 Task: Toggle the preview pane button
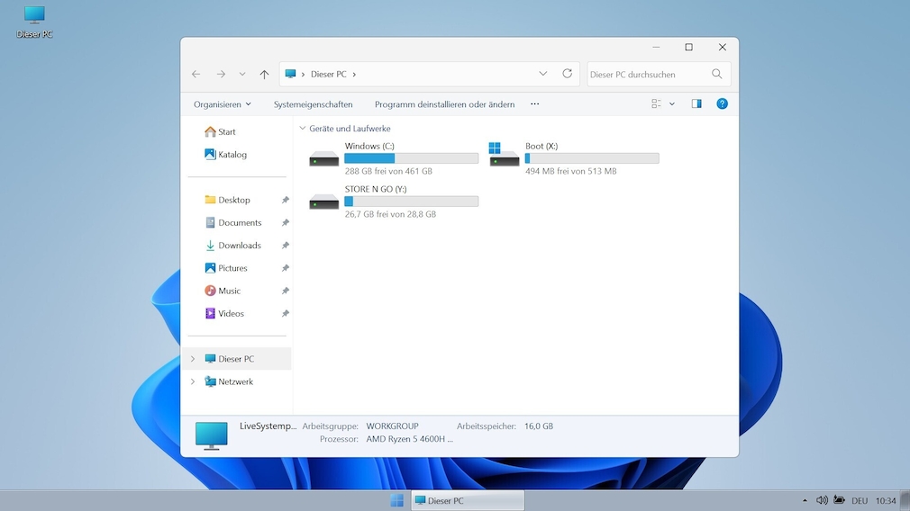696,104
